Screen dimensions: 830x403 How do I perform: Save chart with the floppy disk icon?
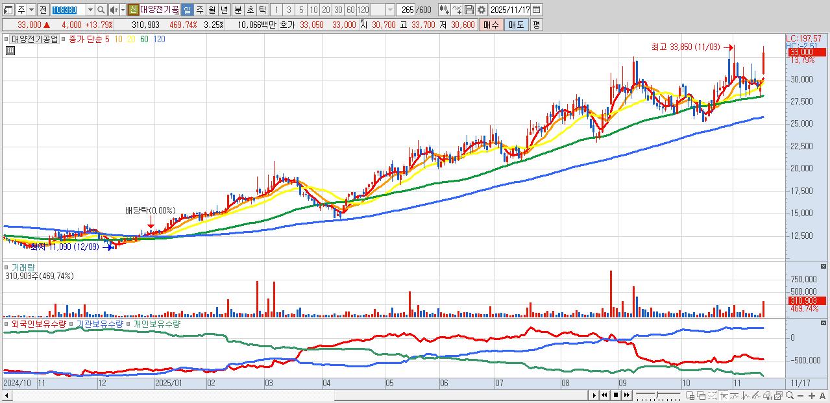(x=469, y=10)
